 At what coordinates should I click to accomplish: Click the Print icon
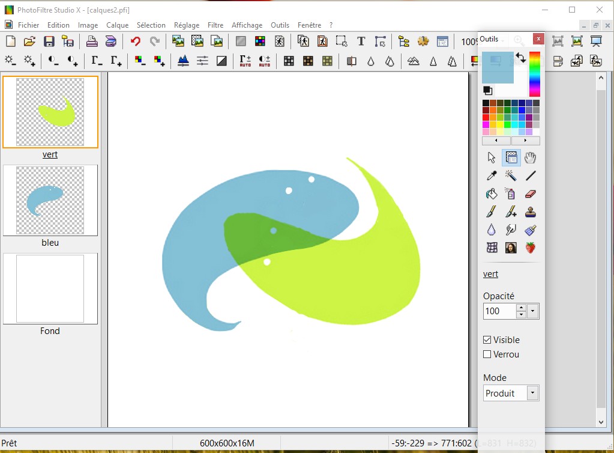click(x=92, y=41)
